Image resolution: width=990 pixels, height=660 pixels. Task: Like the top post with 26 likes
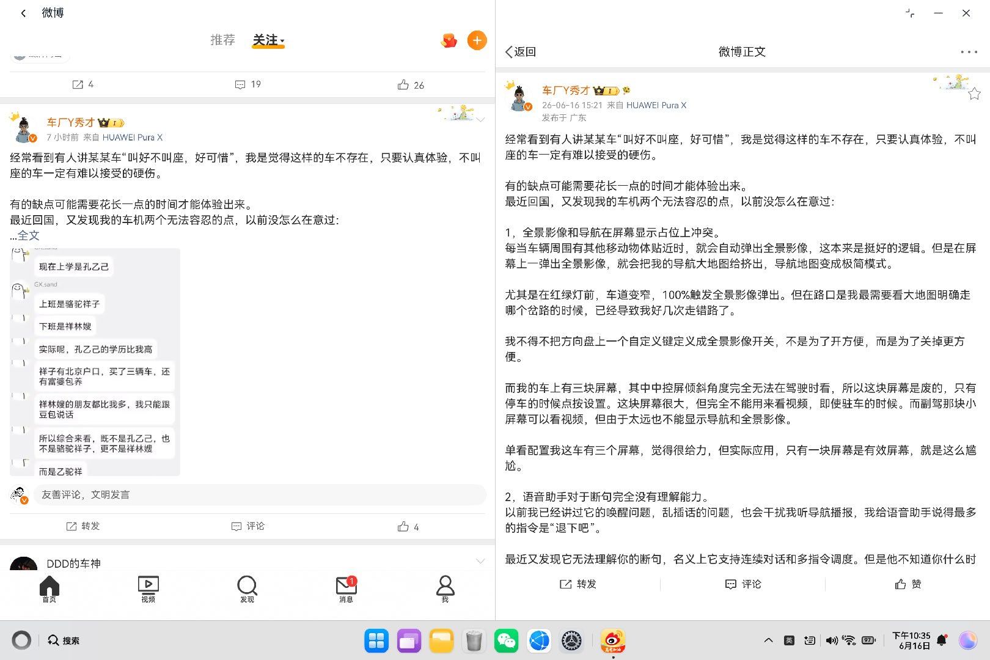tap(411, 85)
